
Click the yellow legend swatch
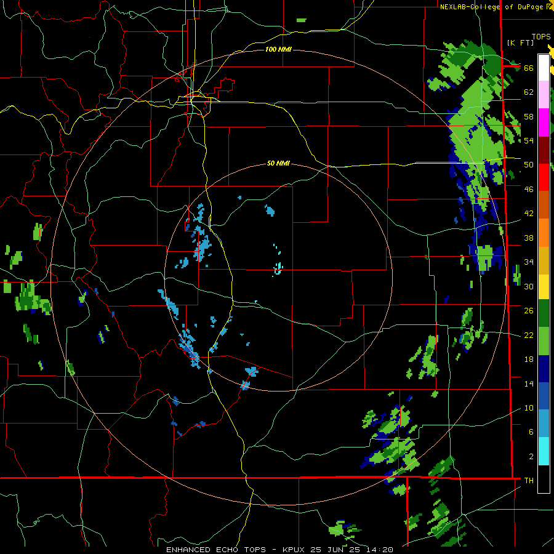[544, 286]
